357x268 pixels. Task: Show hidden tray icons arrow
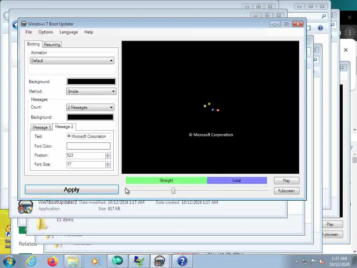pyautogui.click(x=296, y=261)
